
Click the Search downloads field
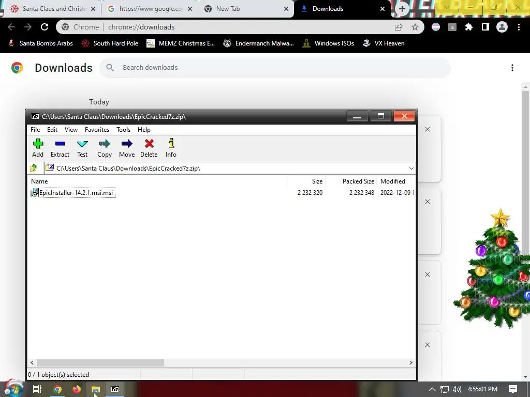pyautogui.click(x=275, y=68)
